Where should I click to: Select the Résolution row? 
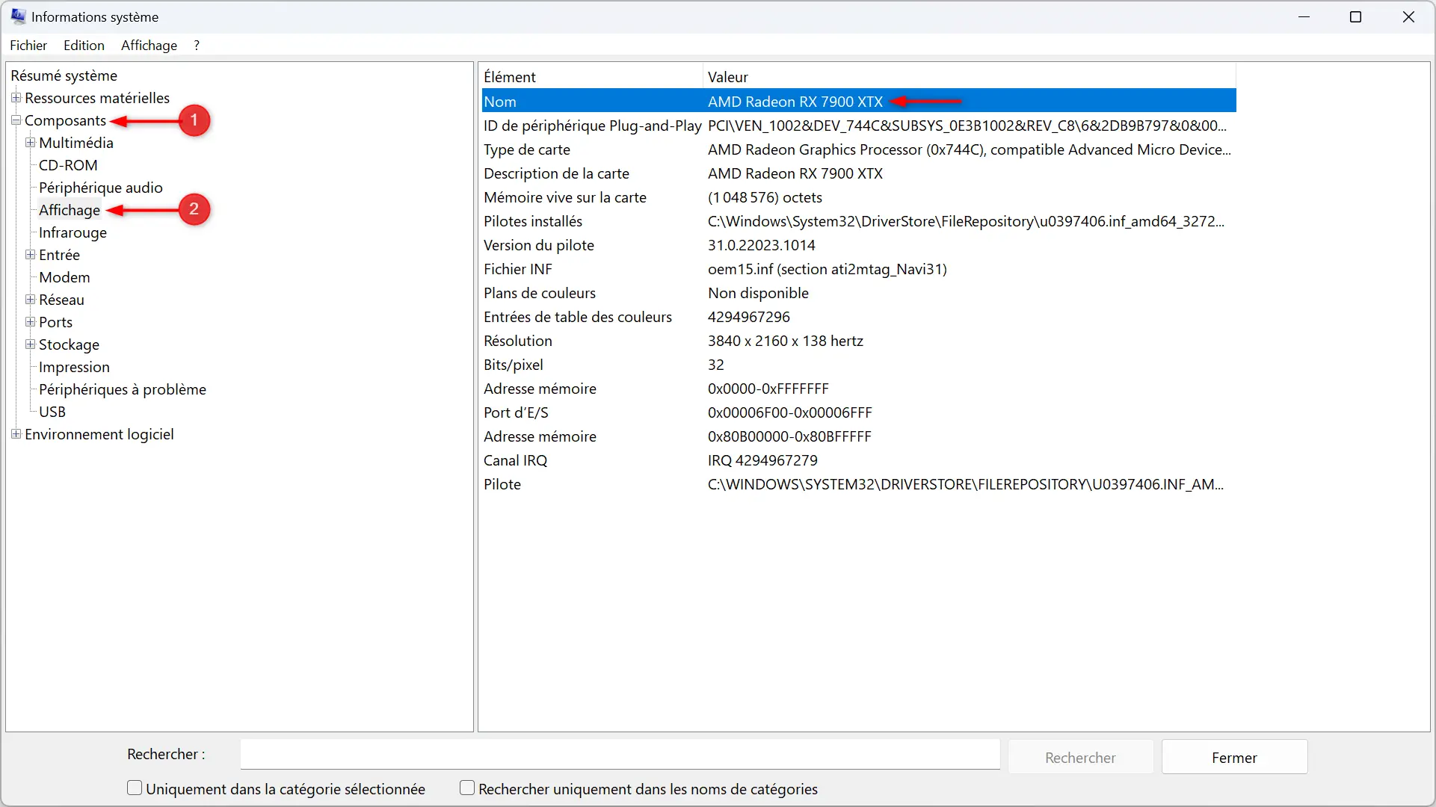[x=859, y=341]
